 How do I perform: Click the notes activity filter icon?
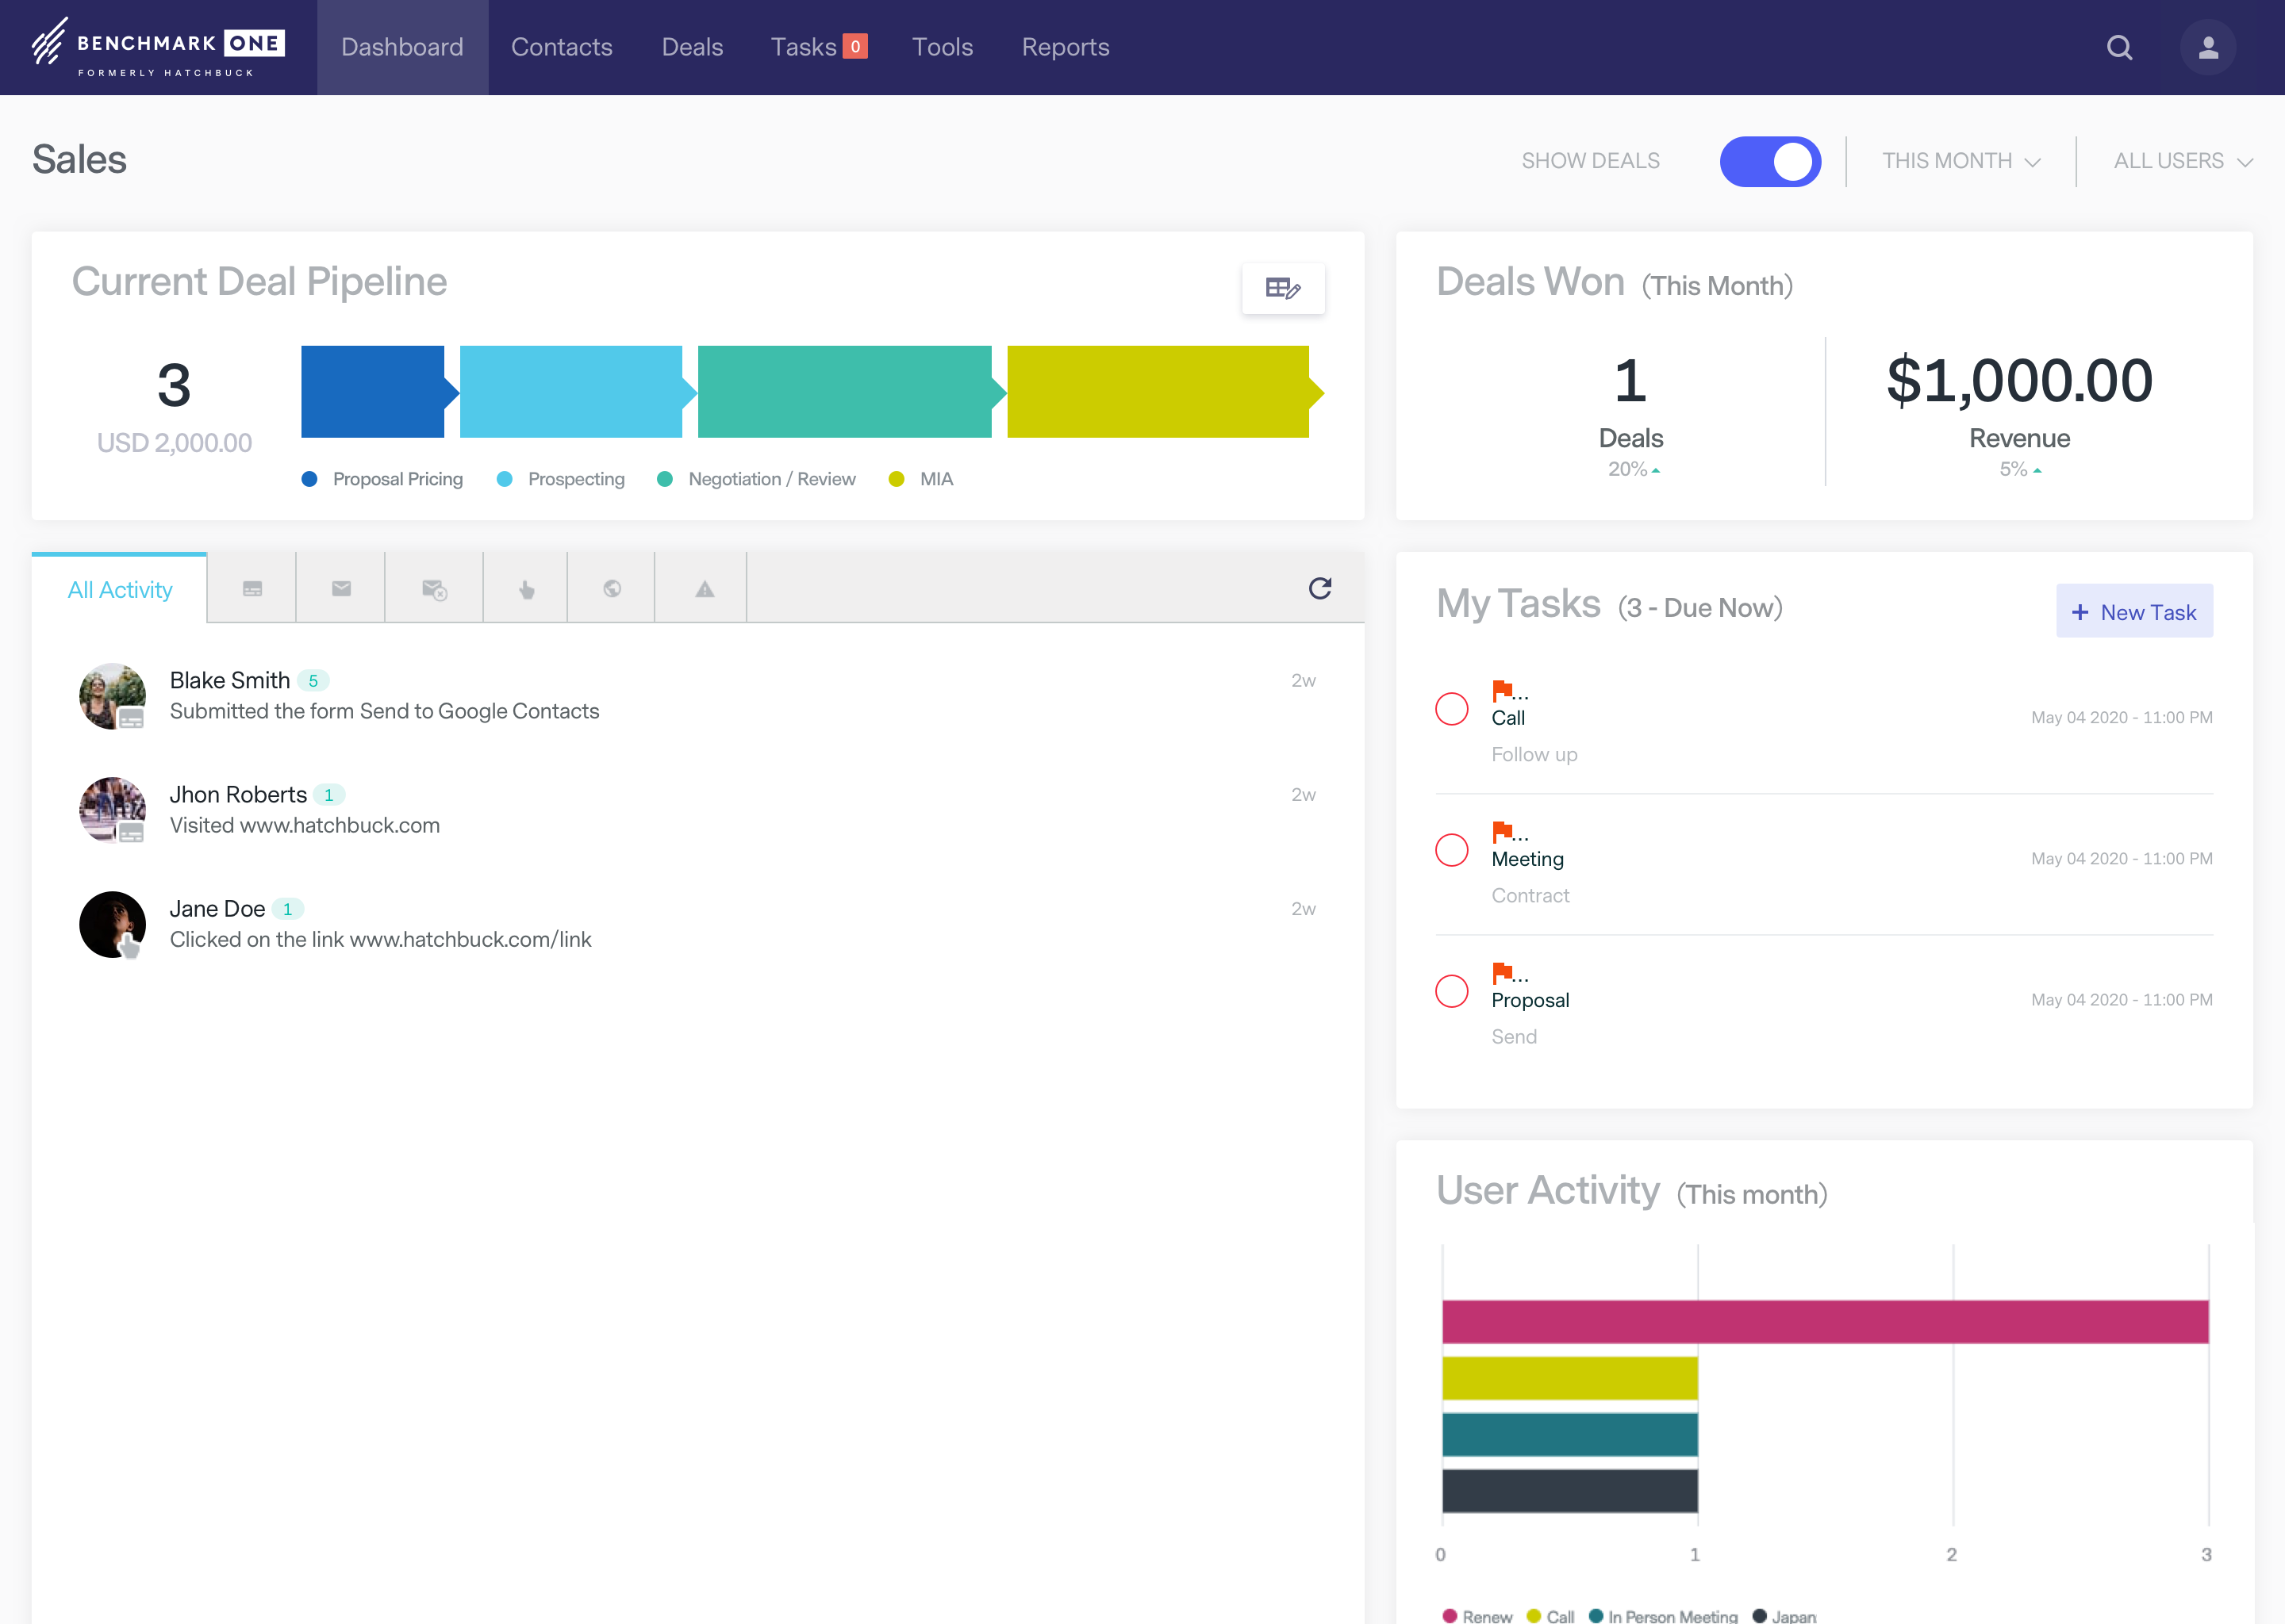tap(253, 589)
